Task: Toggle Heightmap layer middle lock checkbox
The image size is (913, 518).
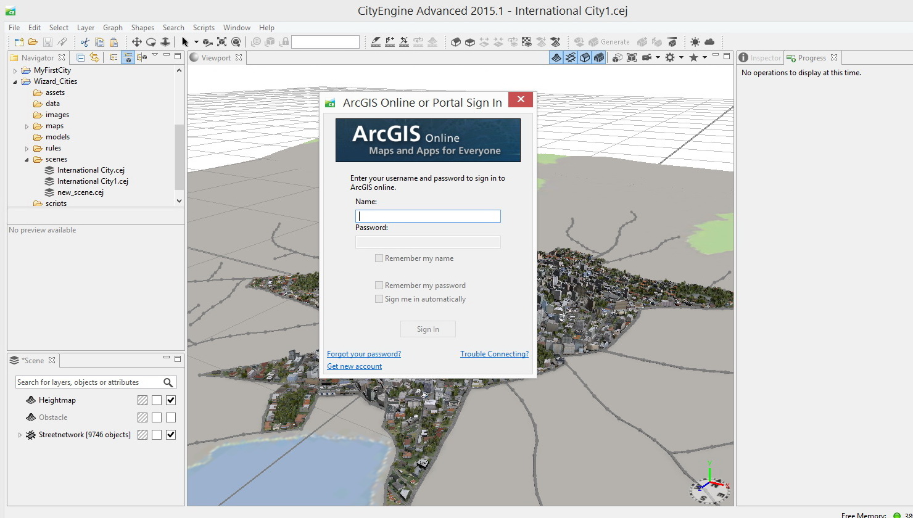Action: (157, 400)
